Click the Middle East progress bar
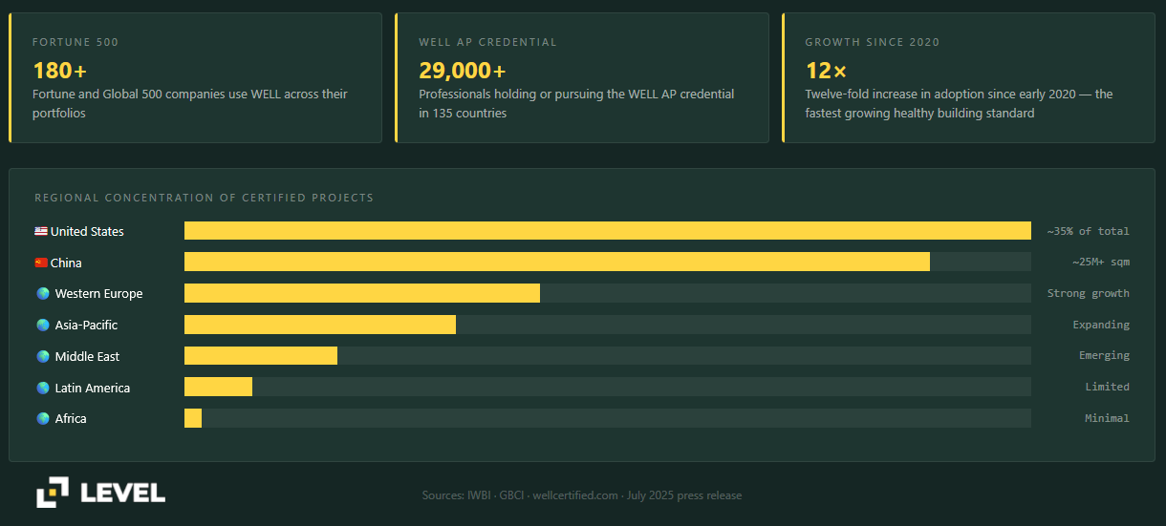 (x=608, y=355)
